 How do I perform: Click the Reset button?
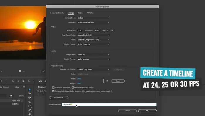point(118,81)
